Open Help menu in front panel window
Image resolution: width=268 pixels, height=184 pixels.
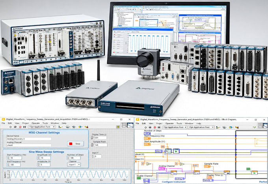click(x=64, y=123)
